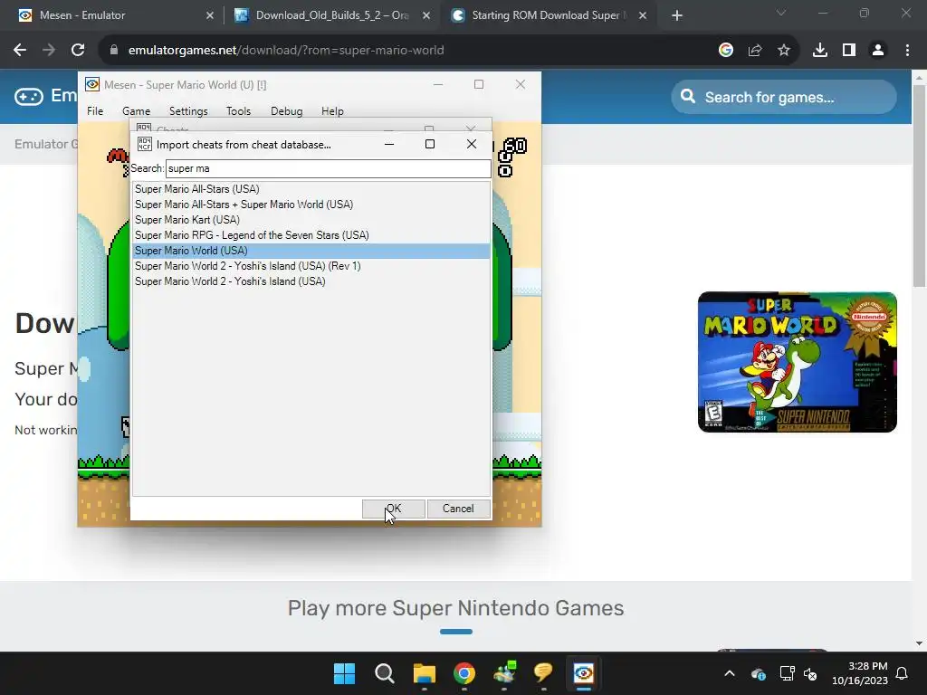
Task: Click the Search for games field
Action: point(784,97)
